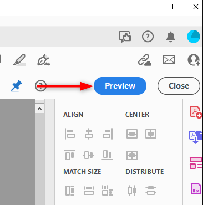
Task: Click the DISTRIBUTE section heading
Action: 145,172
